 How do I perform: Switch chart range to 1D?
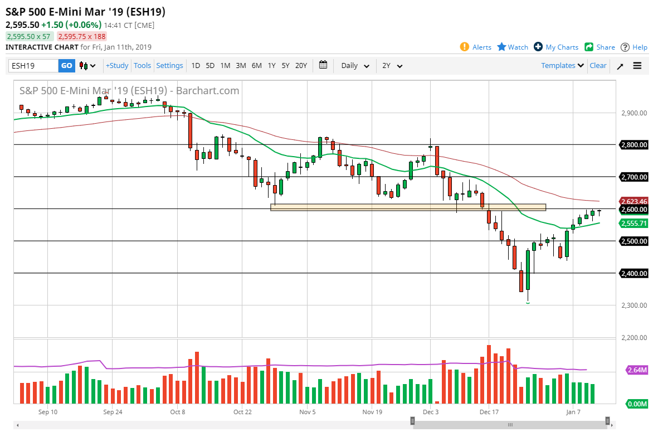196,65
